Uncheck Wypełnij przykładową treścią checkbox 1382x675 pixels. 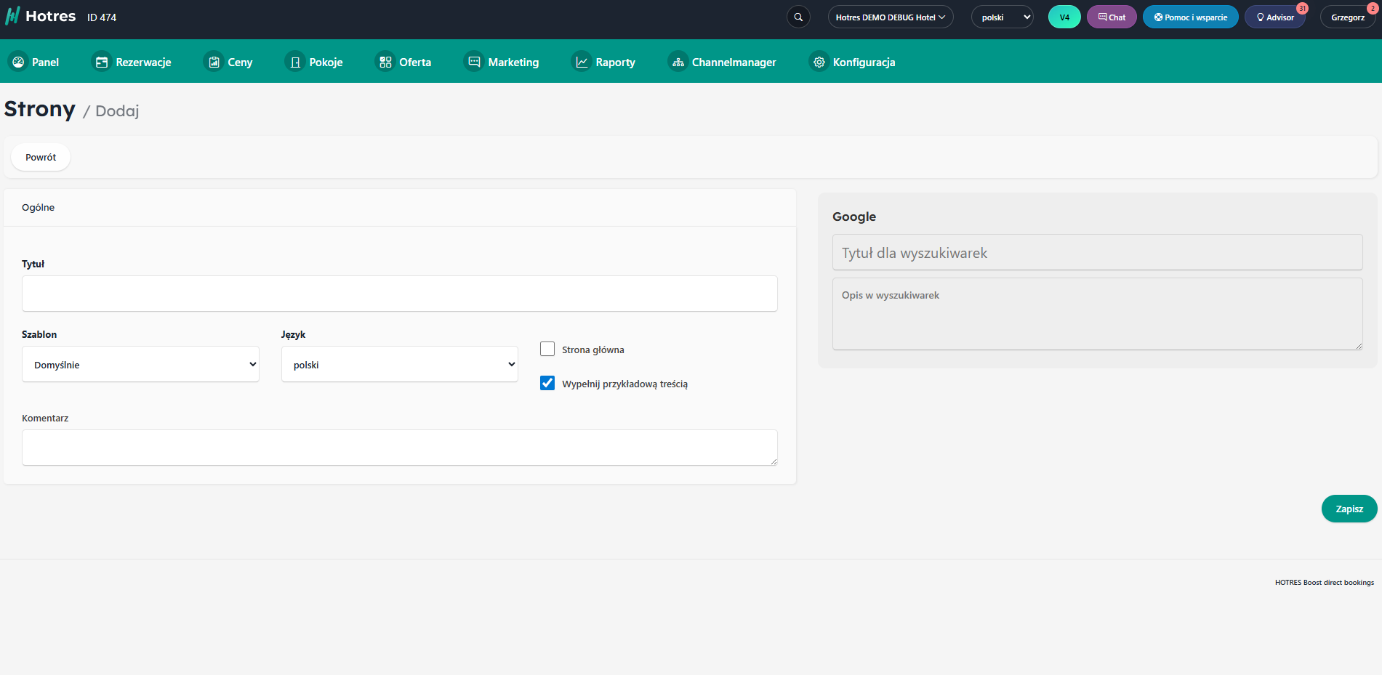pos(547,384)
